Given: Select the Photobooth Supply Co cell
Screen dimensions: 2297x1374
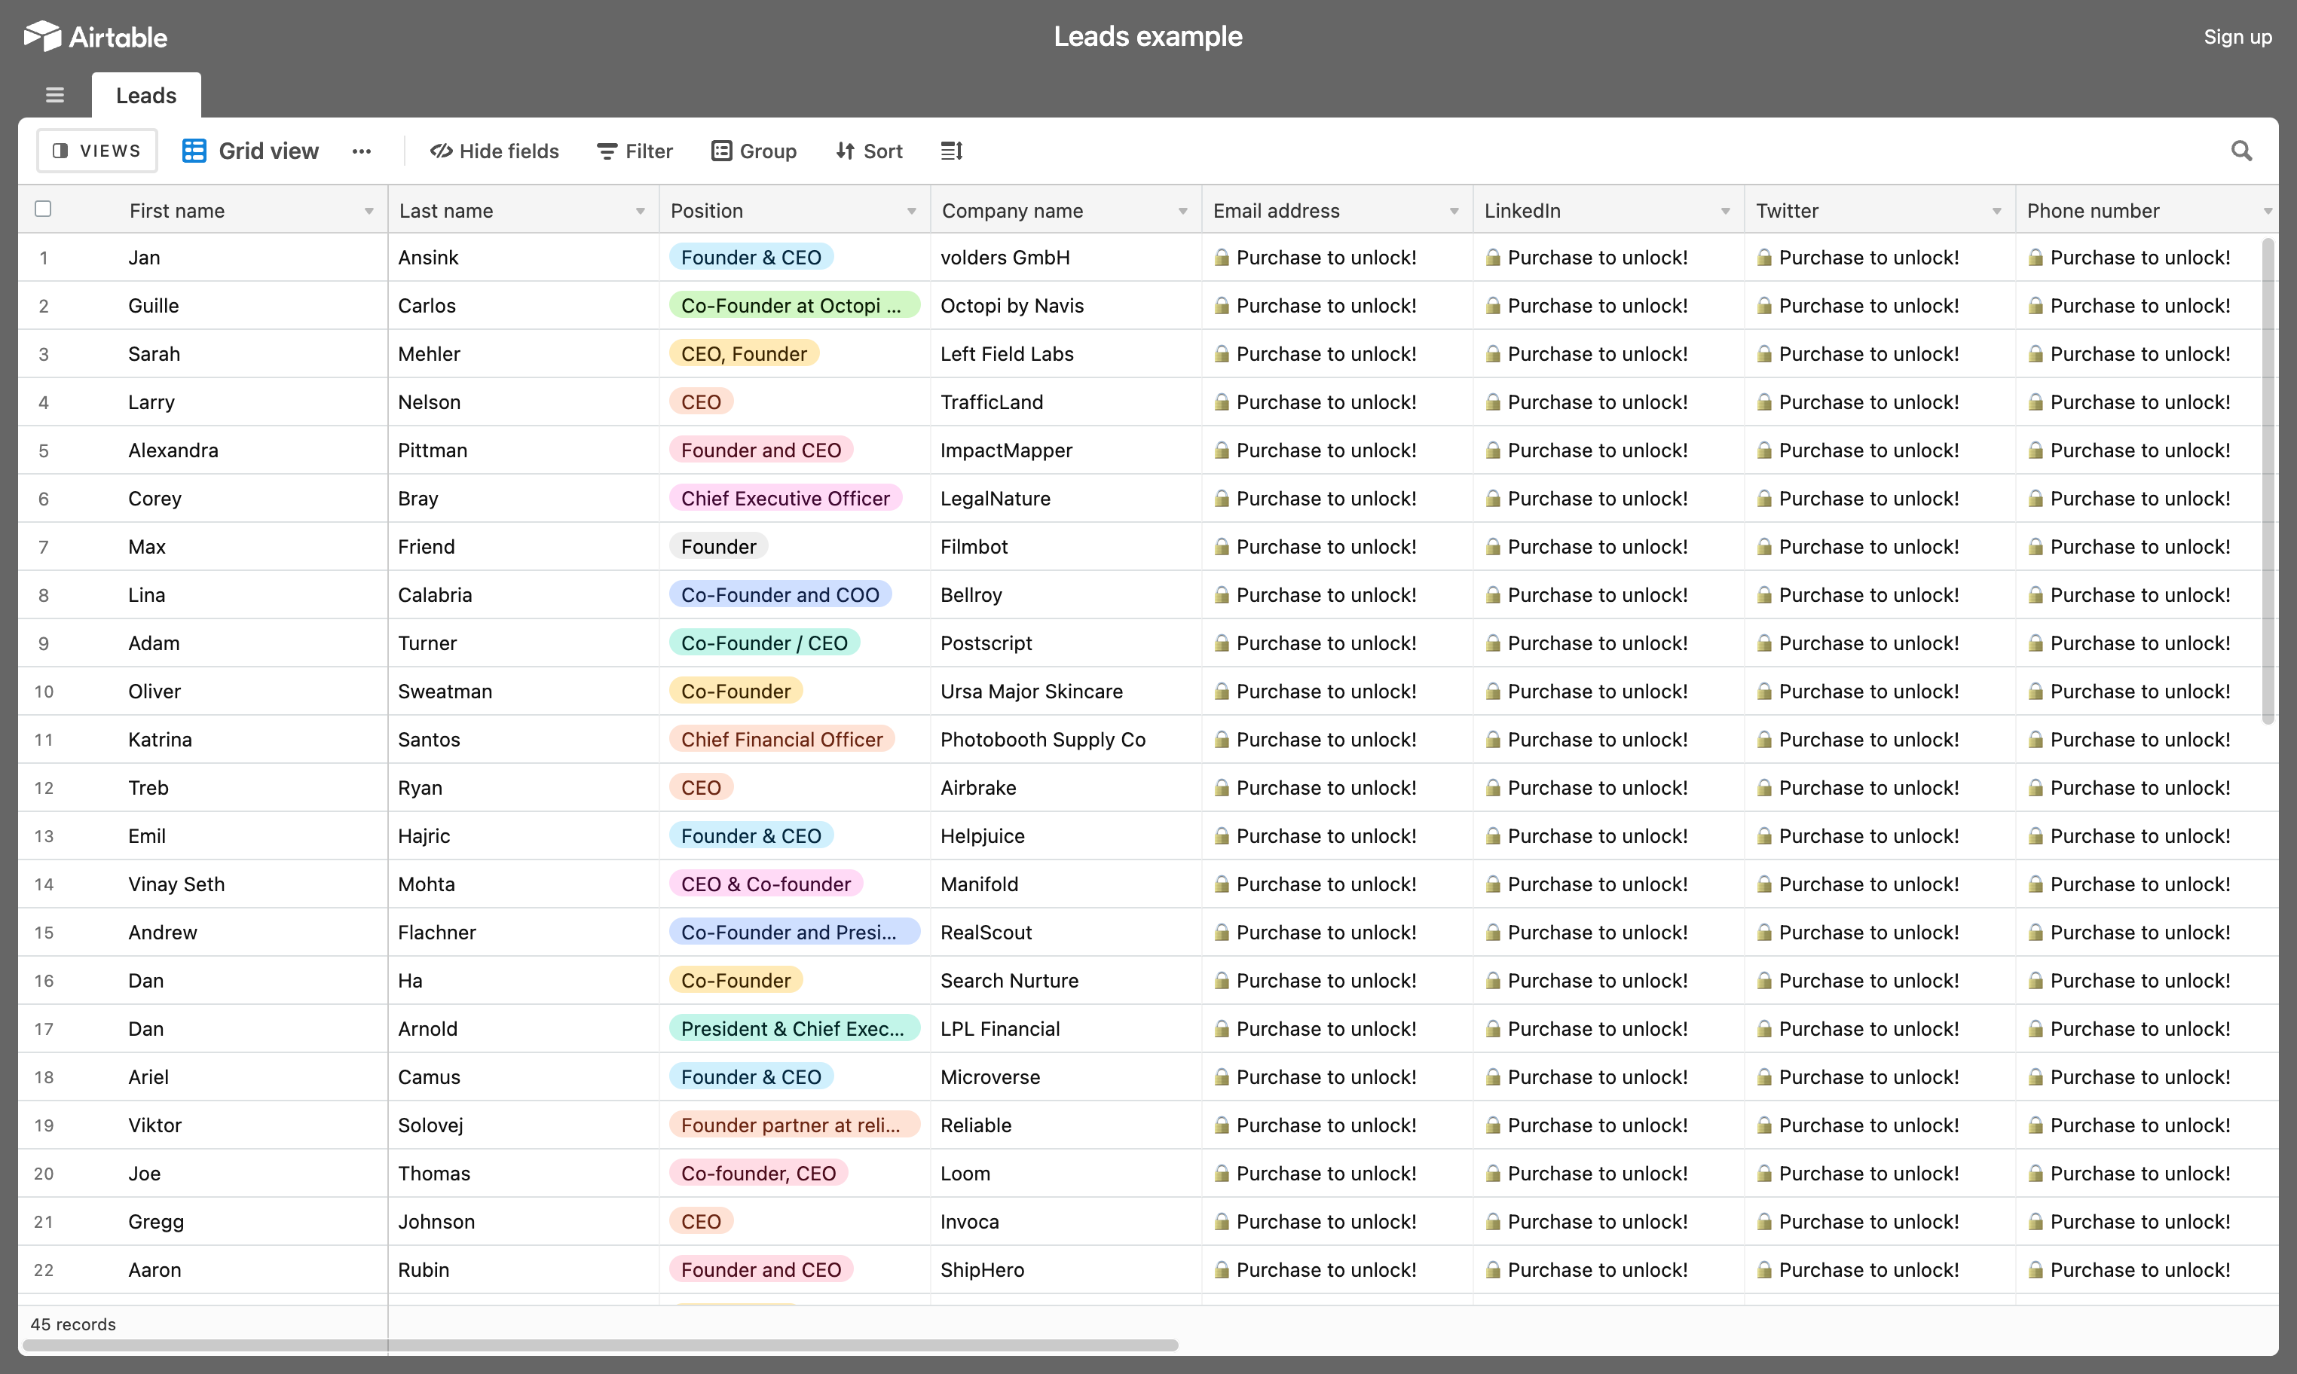Looking at the screenshot, I should pos(1066,739).
